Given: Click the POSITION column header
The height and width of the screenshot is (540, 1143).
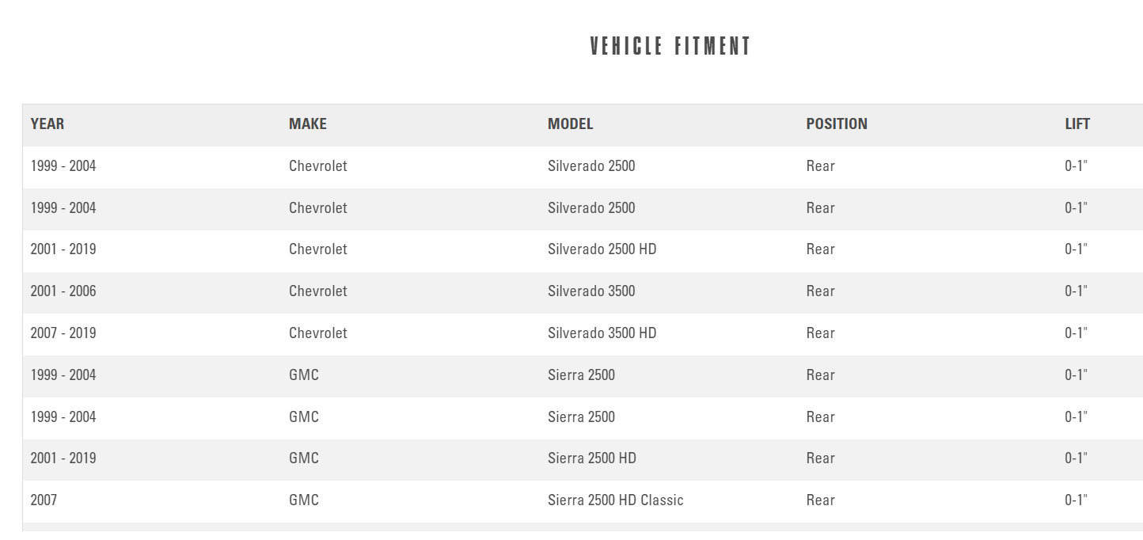Looking at the screenshot, I should click(x=837, y=124).
